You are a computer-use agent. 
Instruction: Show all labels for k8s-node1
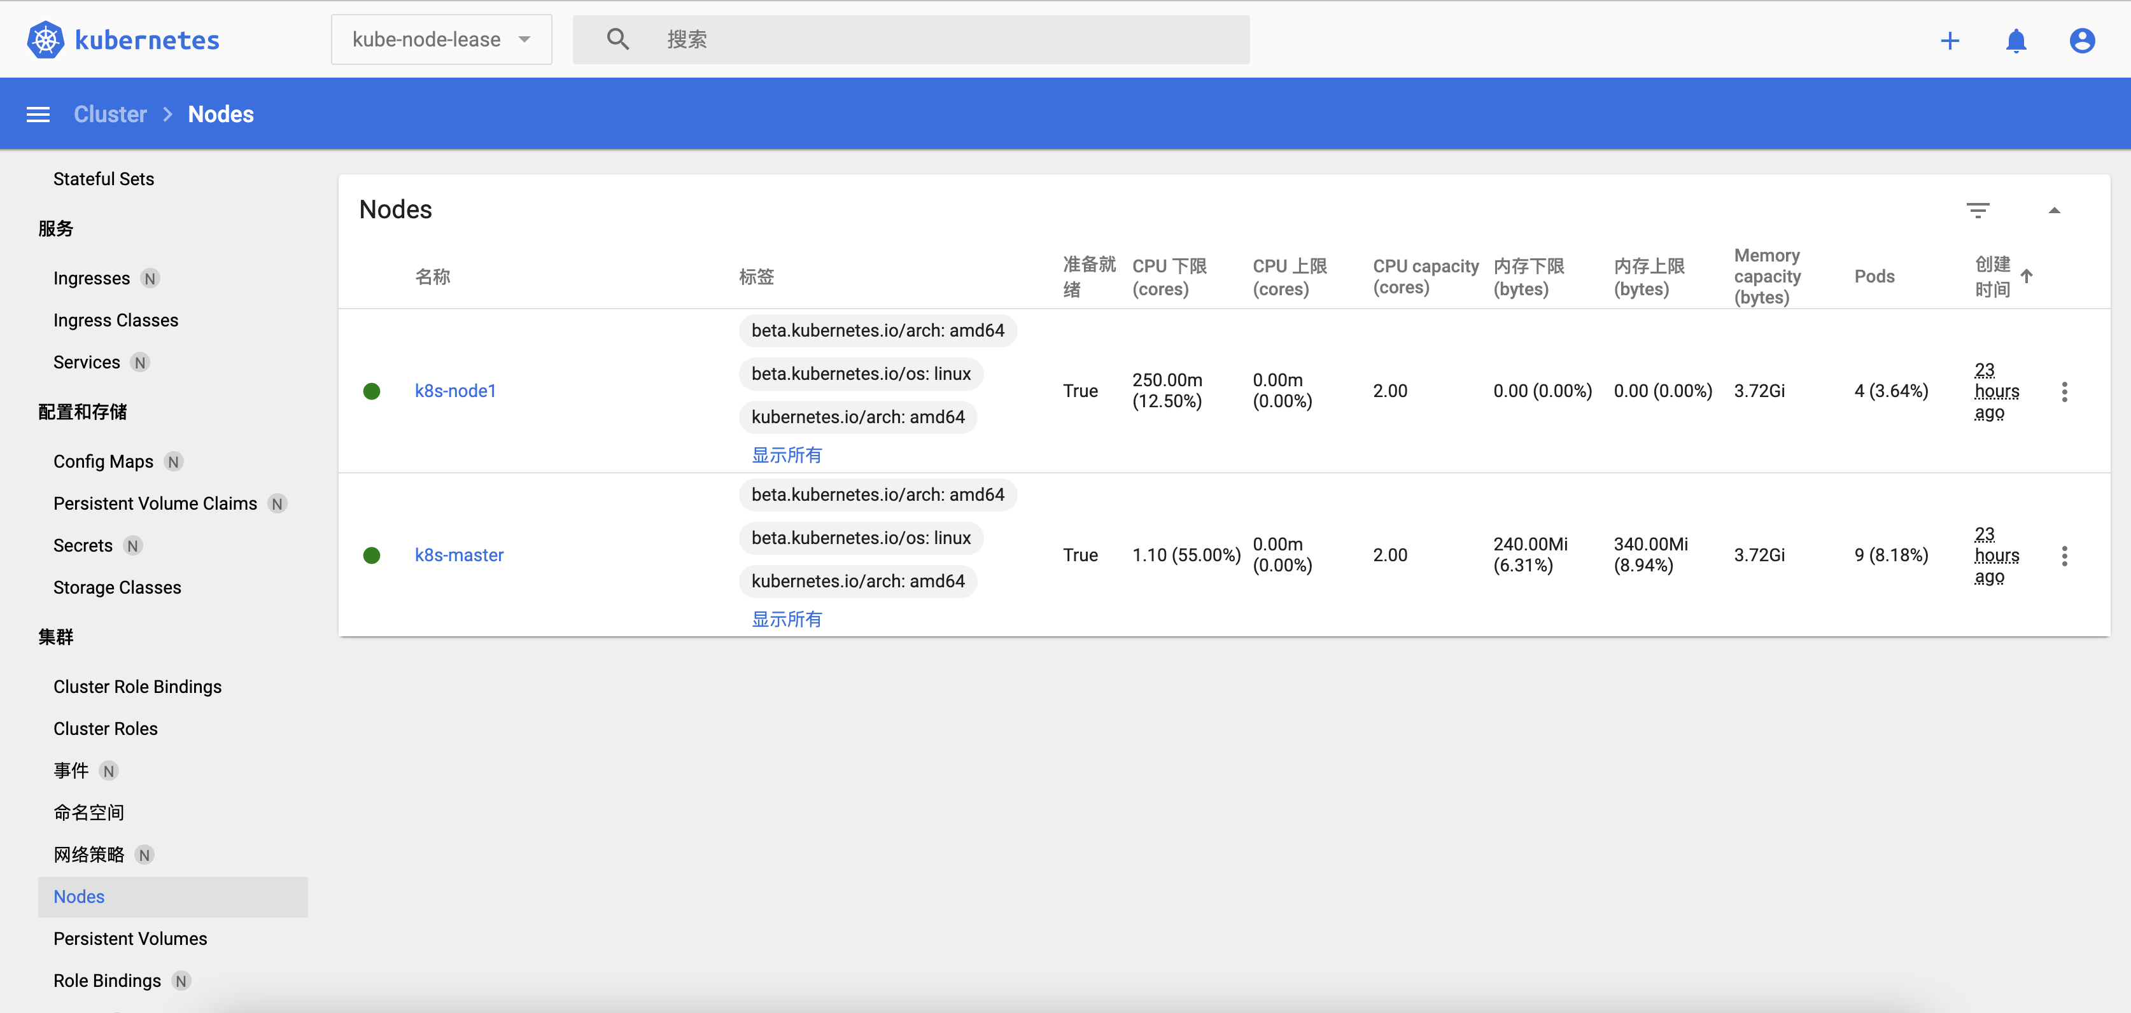(x=786, y=455)
